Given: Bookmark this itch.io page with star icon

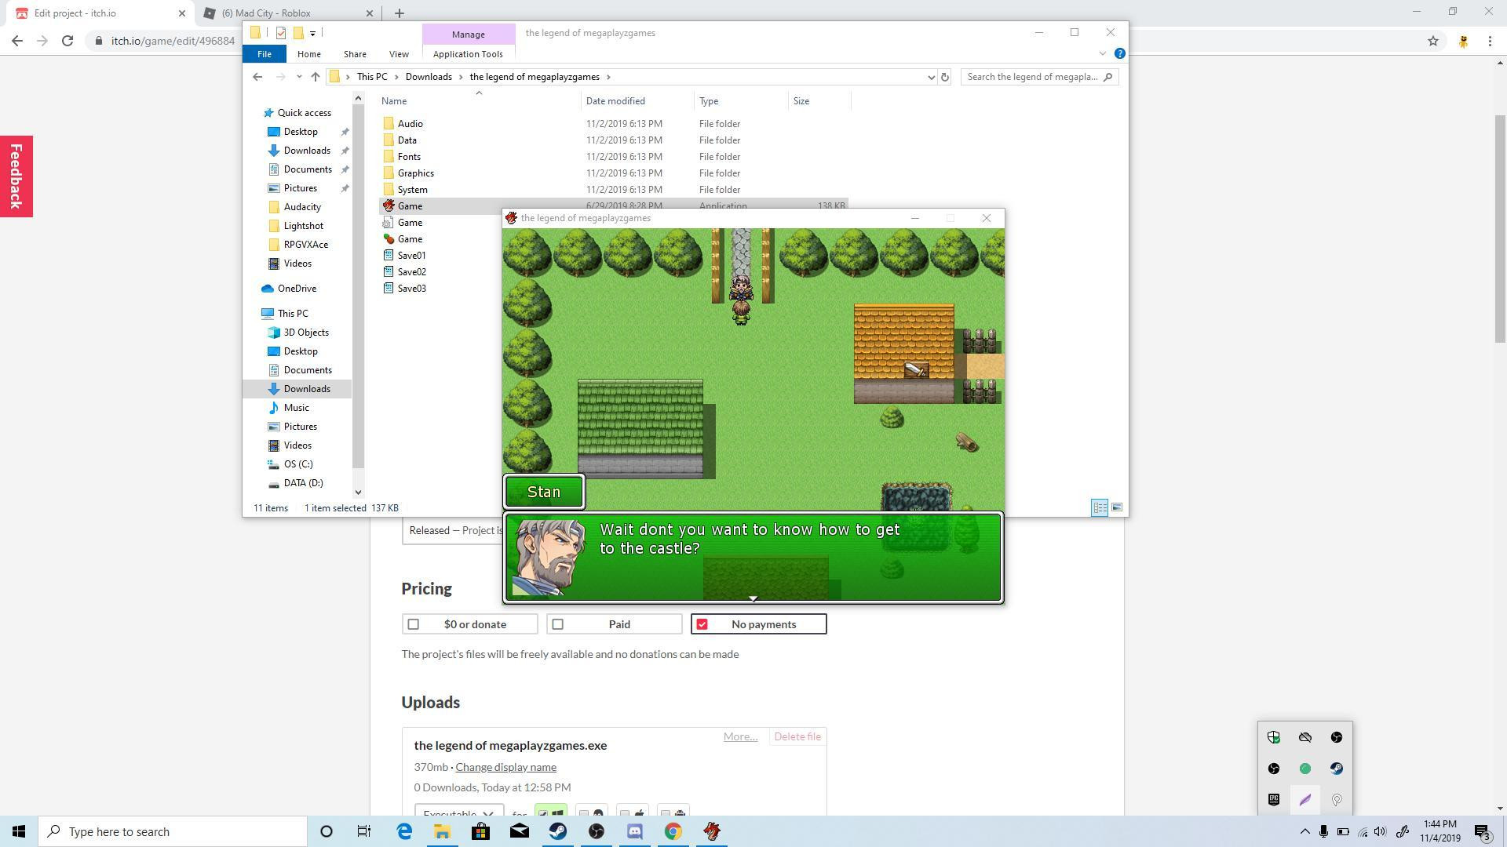Looking at the screenshot, I should click(x=1433, y=41).
